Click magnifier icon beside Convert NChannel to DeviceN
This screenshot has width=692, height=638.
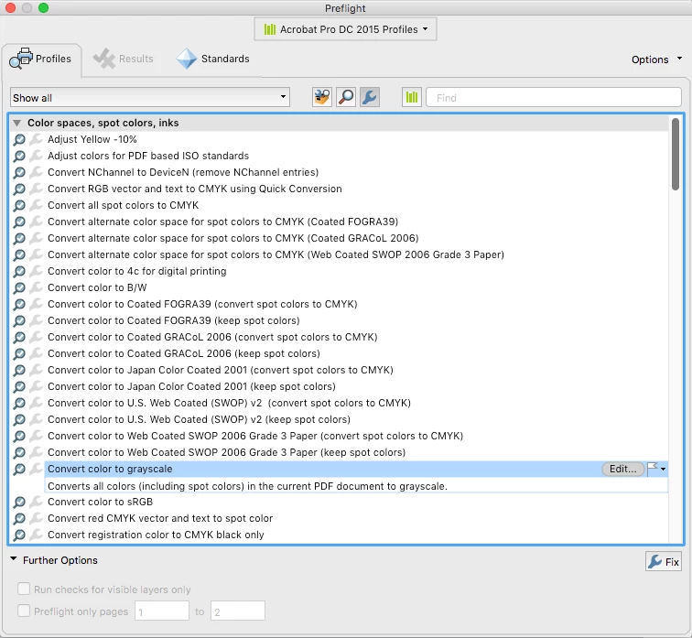click(19, 172)
